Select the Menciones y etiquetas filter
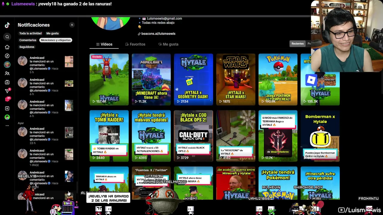383x215 pixels. tap(56, 40)
